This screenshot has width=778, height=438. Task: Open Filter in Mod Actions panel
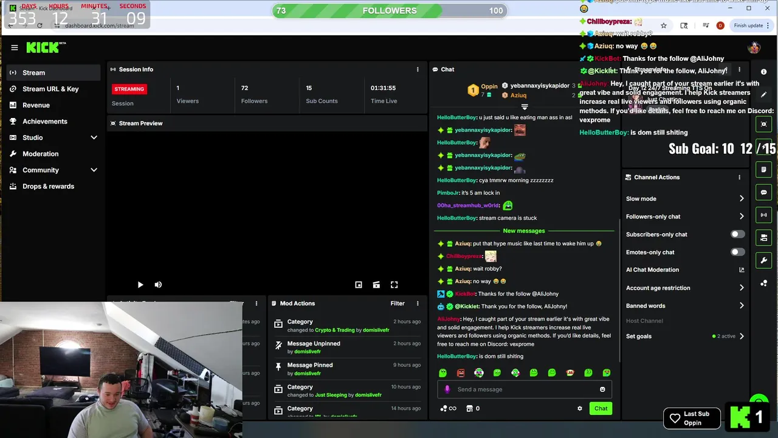[398, 304]
